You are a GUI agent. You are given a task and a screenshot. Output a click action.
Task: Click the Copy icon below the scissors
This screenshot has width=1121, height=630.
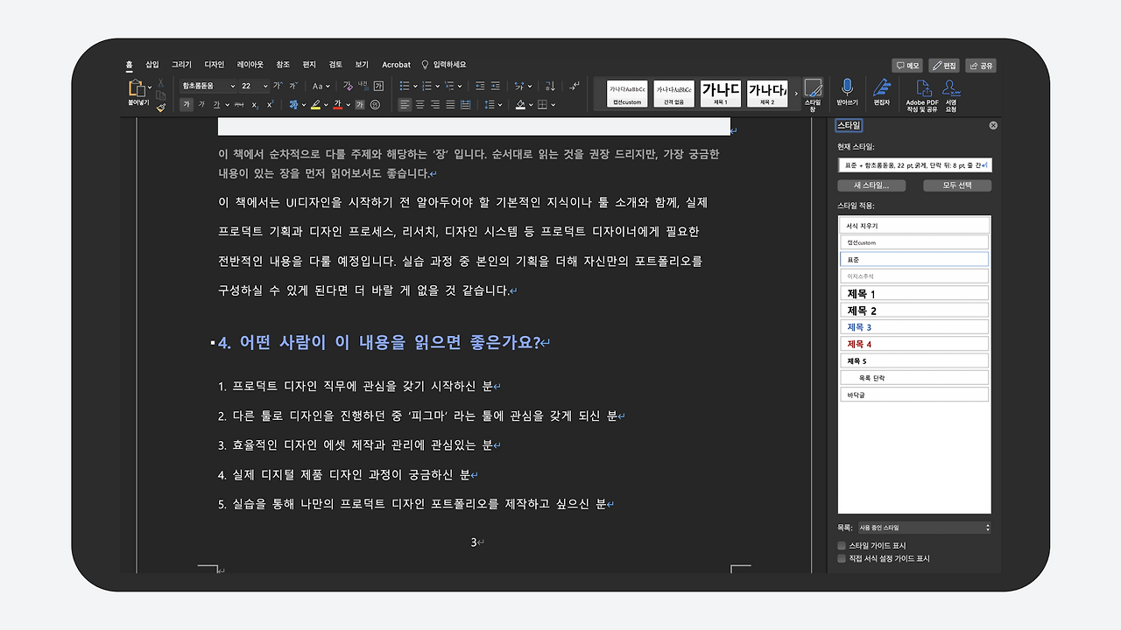[161, 94]
